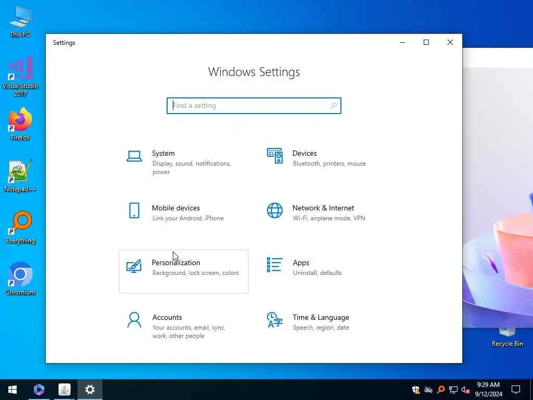Click 'Background, lock screen, colors' description
Viewport: 533px width, 400px height.
[x=196, y=273]
